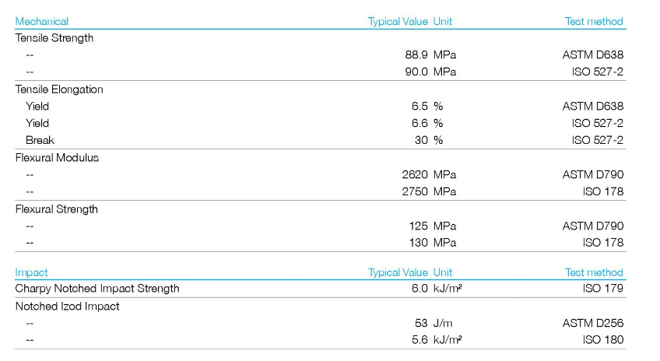Viewport: 660px width, 361px height.
Task: Click the Impact section header
Action: tap(32, 272)
